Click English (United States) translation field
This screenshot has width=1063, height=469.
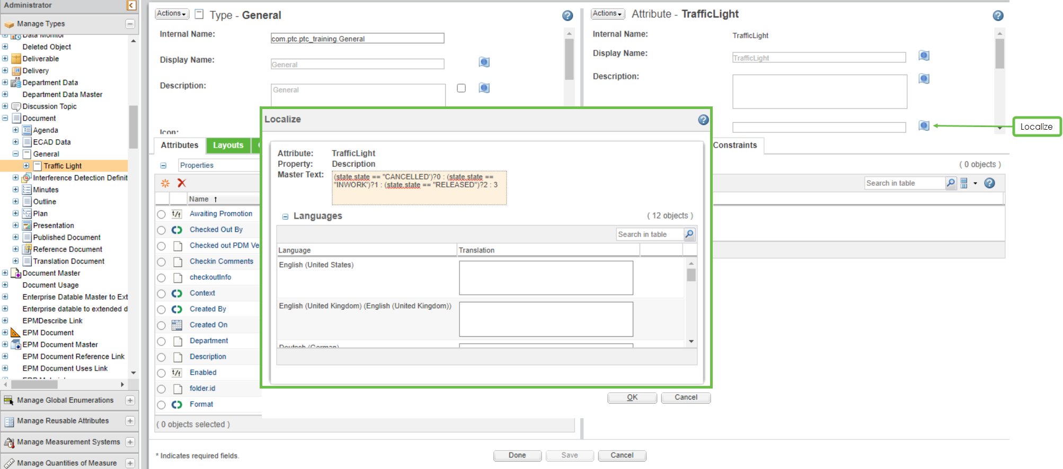coord(546,278)
